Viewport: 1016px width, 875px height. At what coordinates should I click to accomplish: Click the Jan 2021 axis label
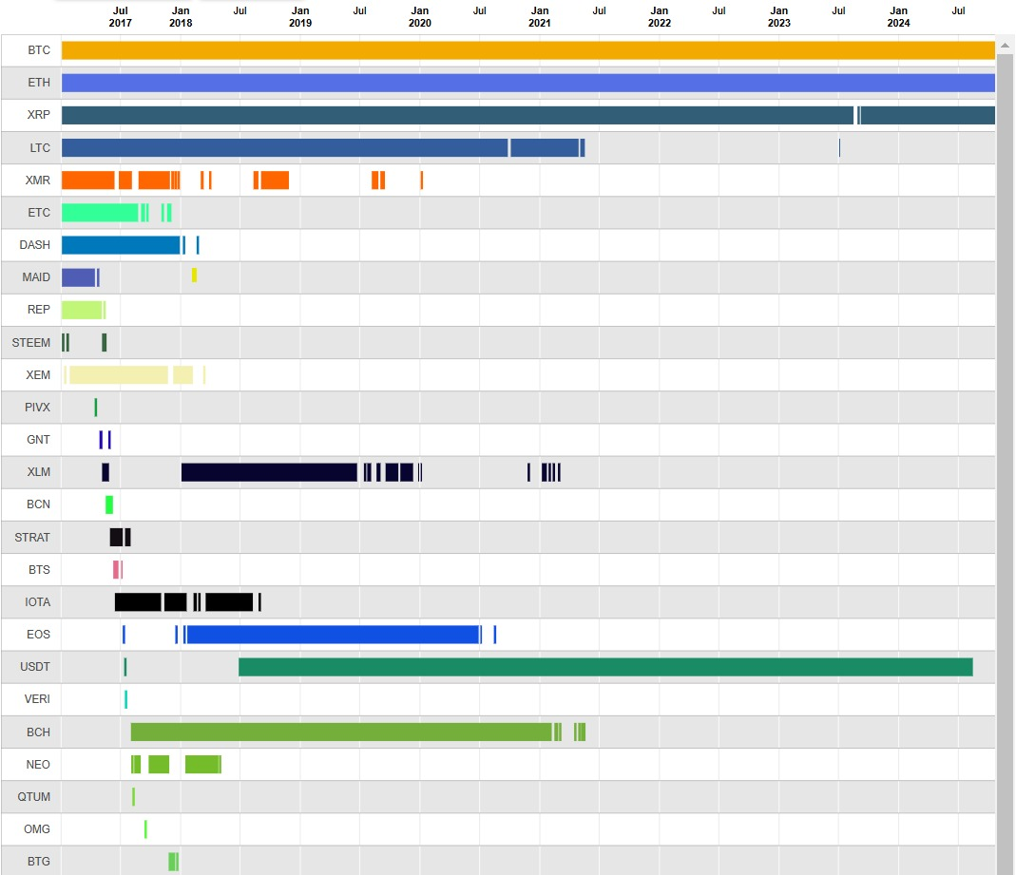(540, 17)
